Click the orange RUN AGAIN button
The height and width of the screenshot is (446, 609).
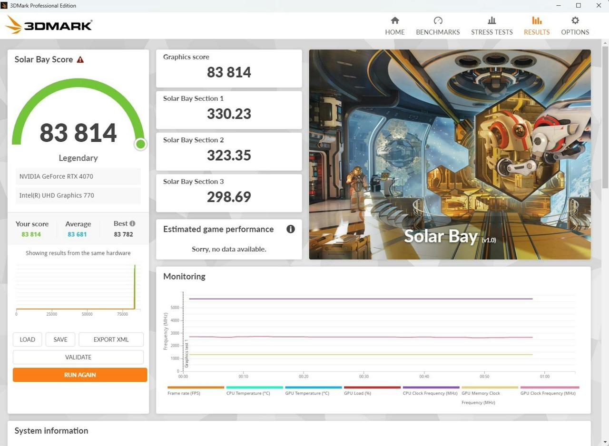(80, 375)
